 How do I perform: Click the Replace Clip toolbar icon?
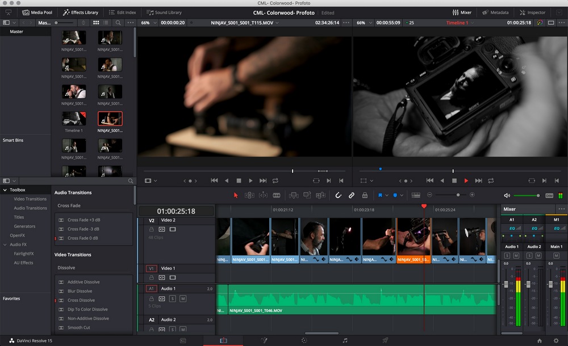[x=320, y=196]
